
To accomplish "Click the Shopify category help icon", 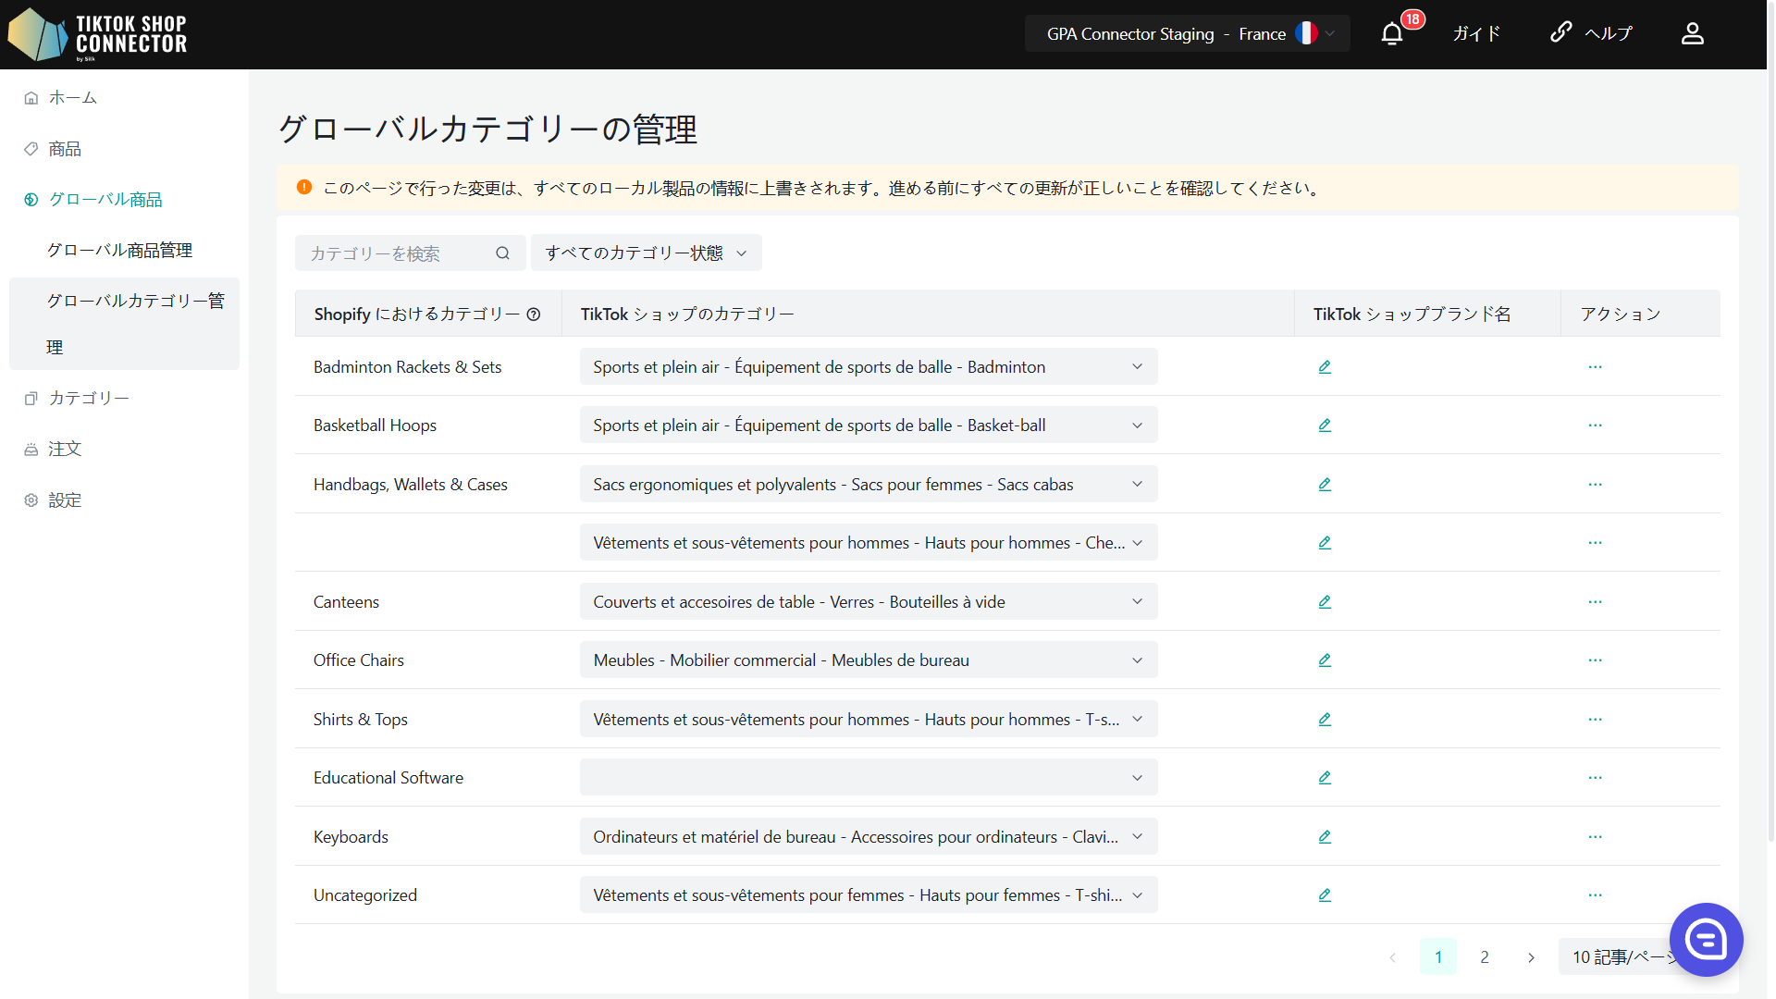I will point(534,314).
